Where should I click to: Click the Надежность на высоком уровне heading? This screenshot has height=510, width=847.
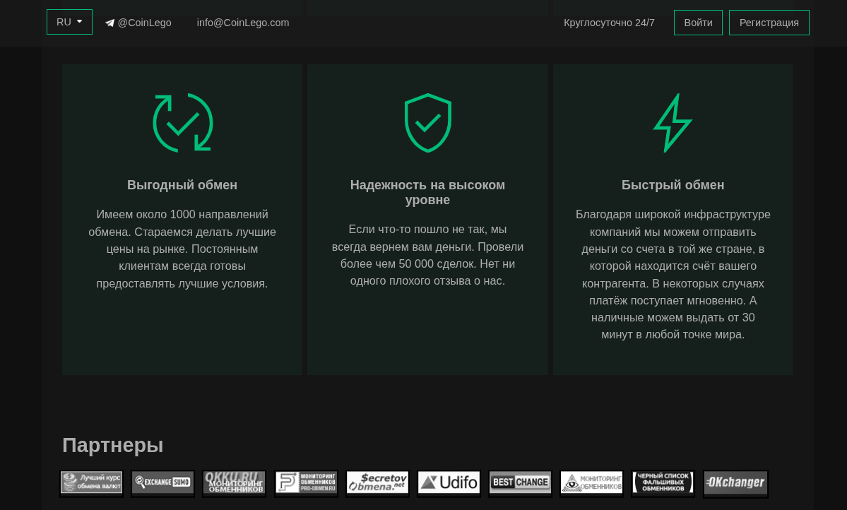pyautogui.click(x=427, y=192)
